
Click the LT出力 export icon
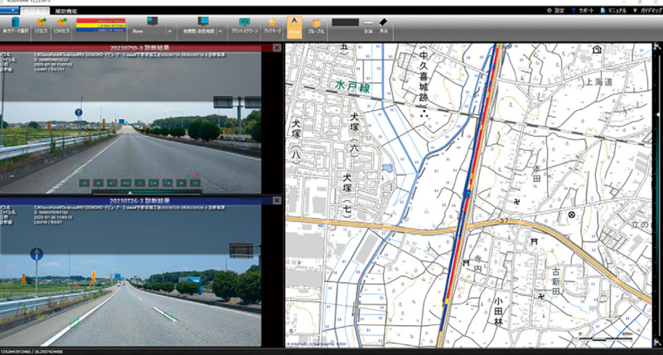[x=39, y=24]
